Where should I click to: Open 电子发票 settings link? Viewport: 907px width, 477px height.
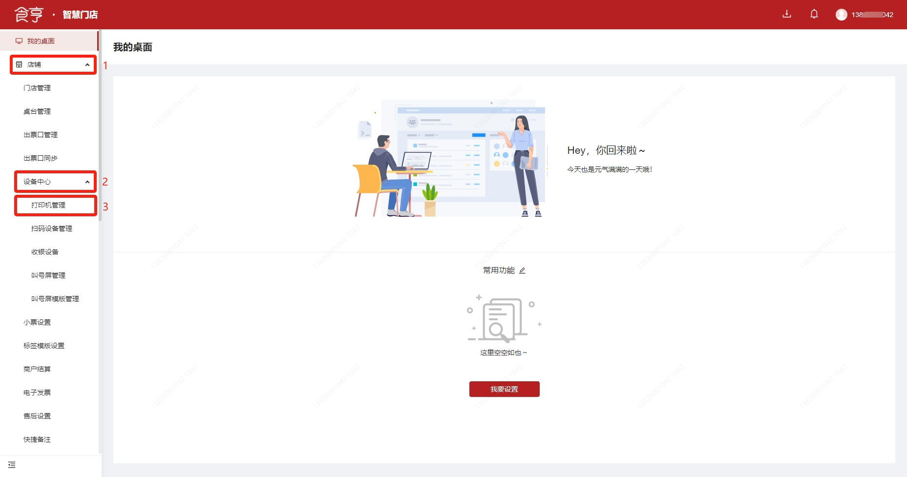(37, 393)
